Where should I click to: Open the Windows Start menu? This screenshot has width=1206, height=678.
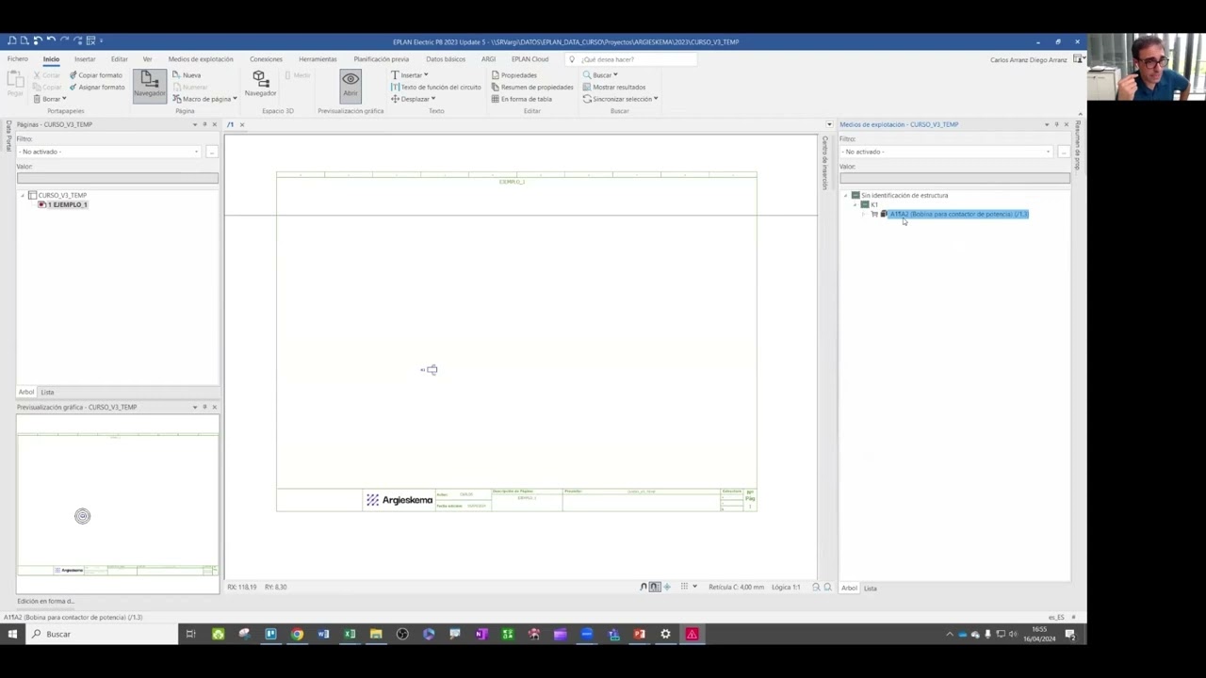click(x=12, y=634)
